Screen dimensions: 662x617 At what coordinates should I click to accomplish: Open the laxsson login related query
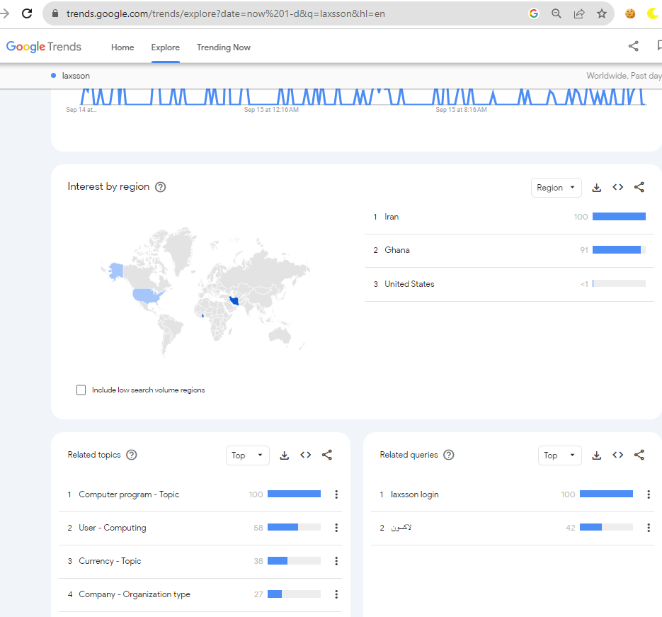tap(415, 494)
